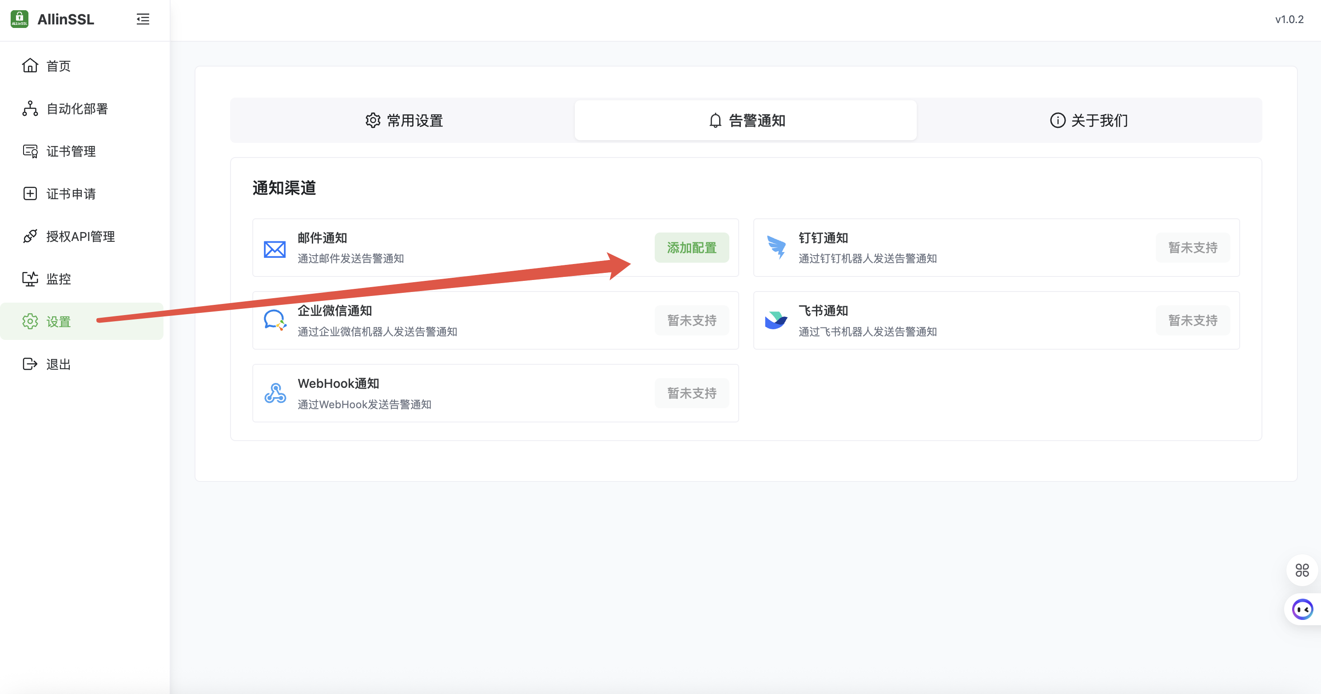Image resolution: width=1321 pixels, height=694 pixels.
Task: Click the WeCom 企业微信 icon
Action: (x=275, y=320)
